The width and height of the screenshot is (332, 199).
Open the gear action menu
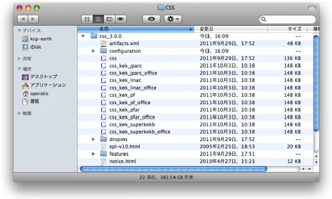[173, 19]
